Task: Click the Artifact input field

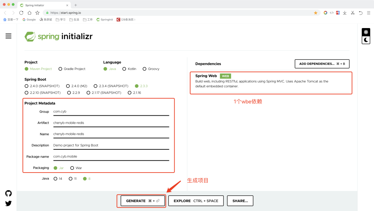Action: pyautogui.click(x=111, y=123)
